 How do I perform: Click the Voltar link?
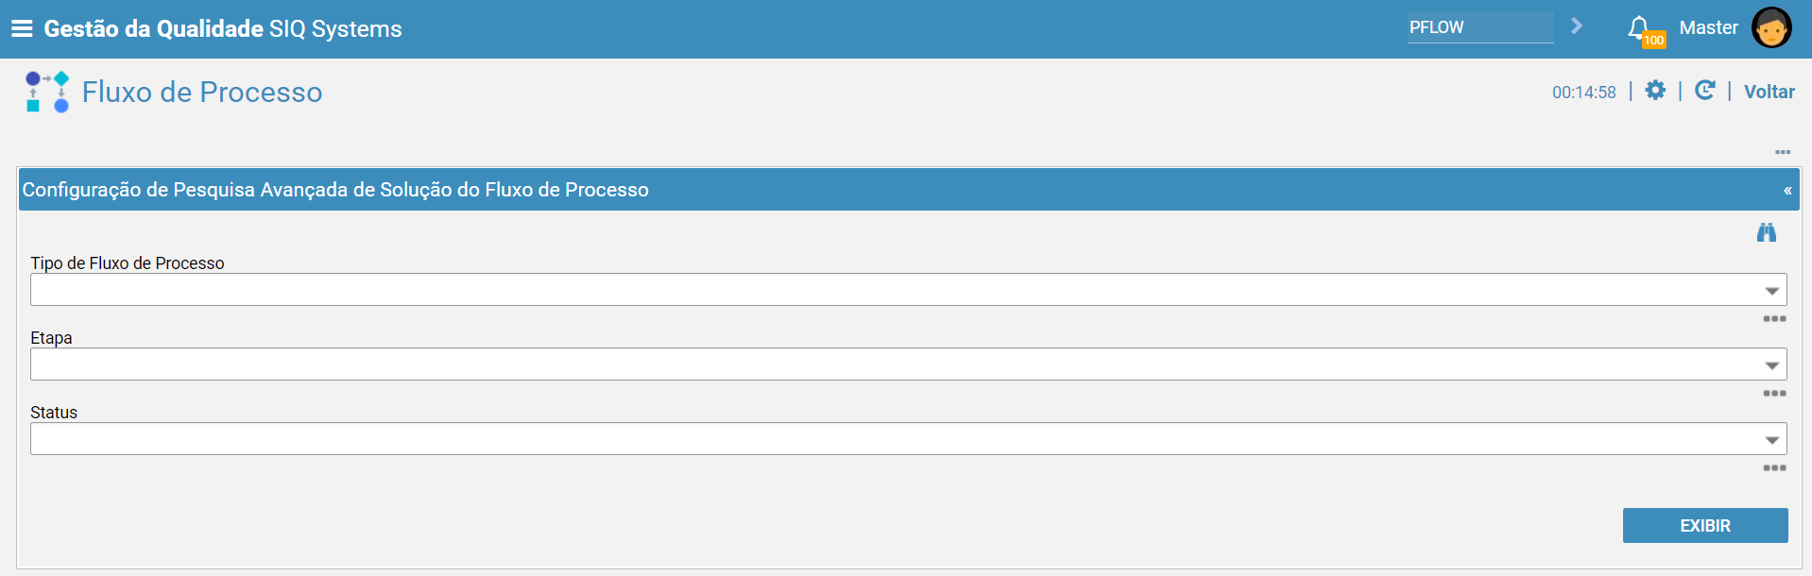click(x=1769, y=92)
